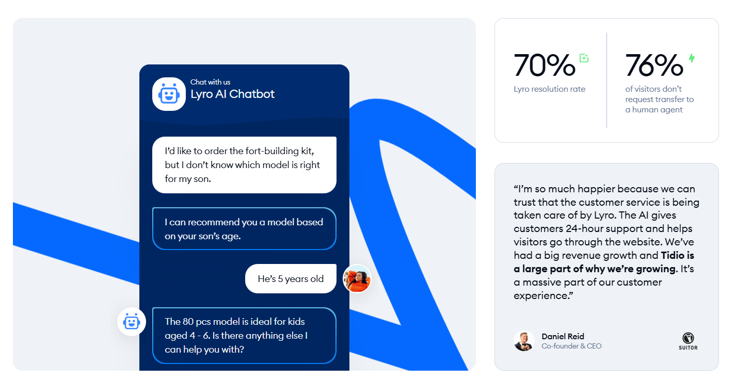Select the robot avatar beside the bottom message
The width and height of the screenshot is (736, 381).
click(x=132, y=321)
